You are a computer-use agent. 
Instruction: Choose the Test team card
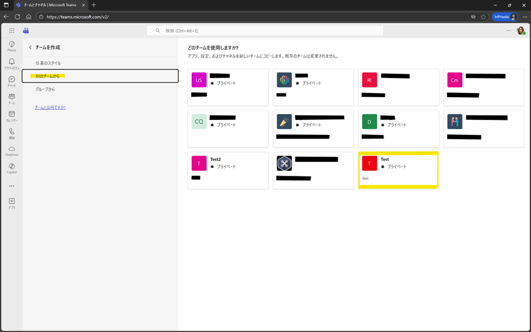(x=398, y=170)
